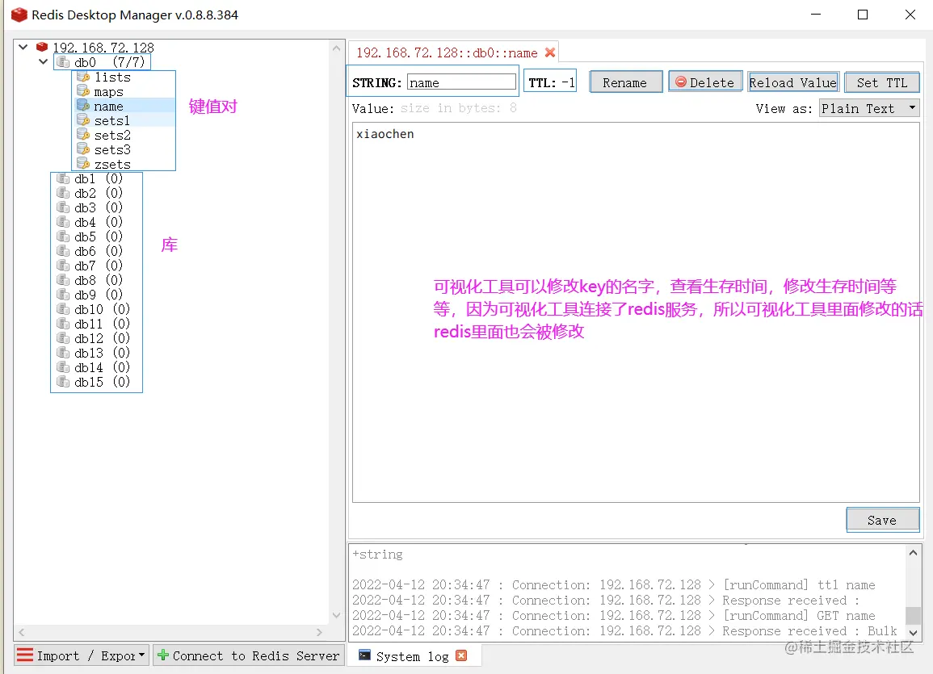Click the Reload Value button

(793, 82)
